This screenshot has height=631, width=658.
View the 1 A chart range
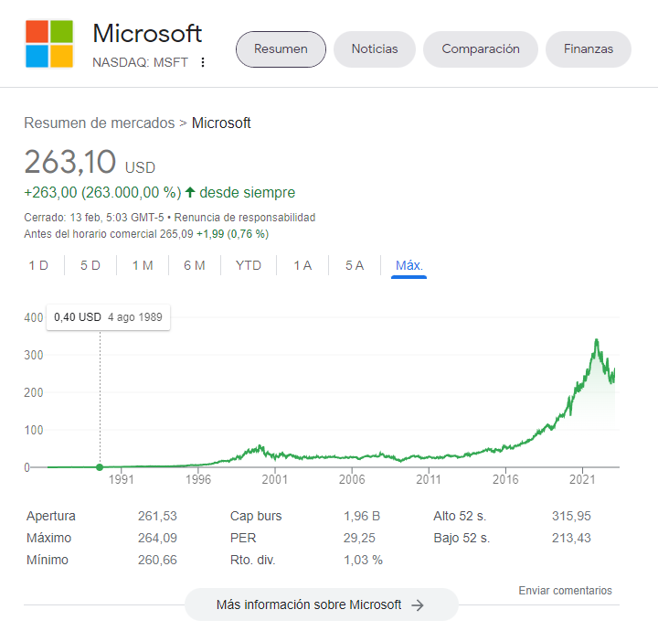[x=302, y=265]
